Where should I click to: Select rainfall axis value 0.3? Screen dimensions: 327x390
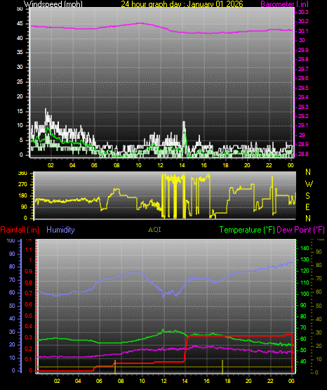(29, 337)
